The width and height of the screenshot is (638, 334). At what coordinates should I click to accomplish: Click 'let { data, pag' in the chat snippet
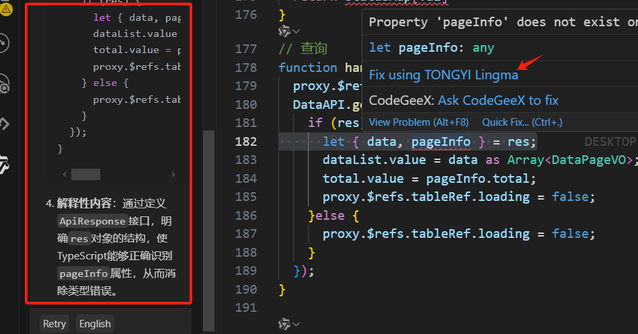(x=137, y=18)
